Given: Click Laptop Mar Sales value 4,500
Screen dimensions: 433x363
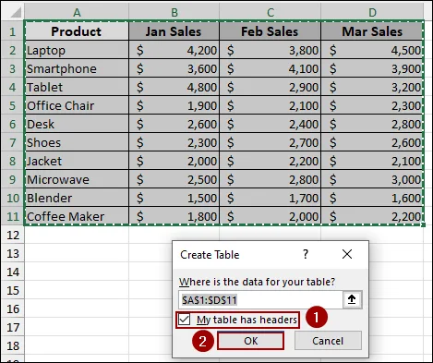Looking at the screenshot, I should pos(372,50).
